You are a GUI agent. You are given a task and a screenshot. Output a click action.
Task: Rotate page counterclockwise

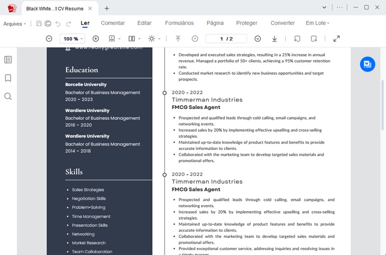click(297, 39)
